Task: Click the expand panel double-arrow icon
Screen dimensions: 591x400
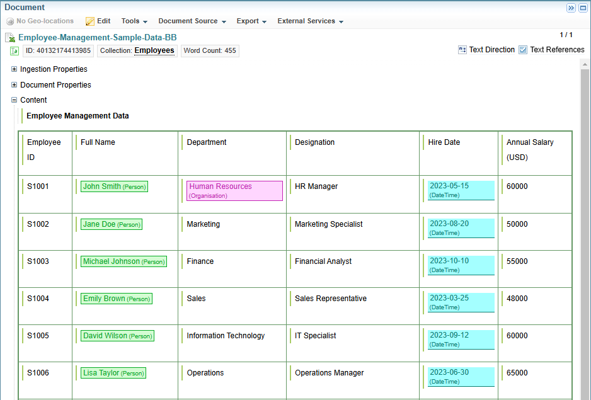Action: (x=571, y=8)
